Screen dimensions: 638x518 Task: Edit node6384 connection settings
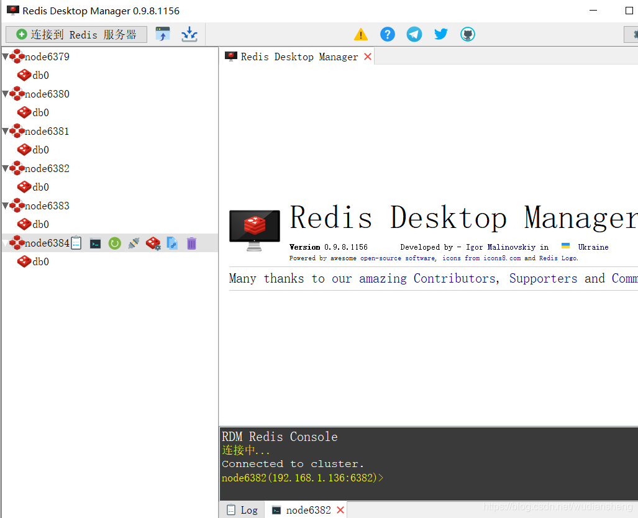tap(153, 243)
